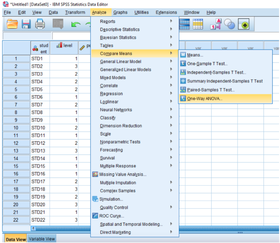Image resolution: width=280 pixels, height=243 pixels.
Task: Choose One-Way ANOVA from submenu
Action: 225,99
